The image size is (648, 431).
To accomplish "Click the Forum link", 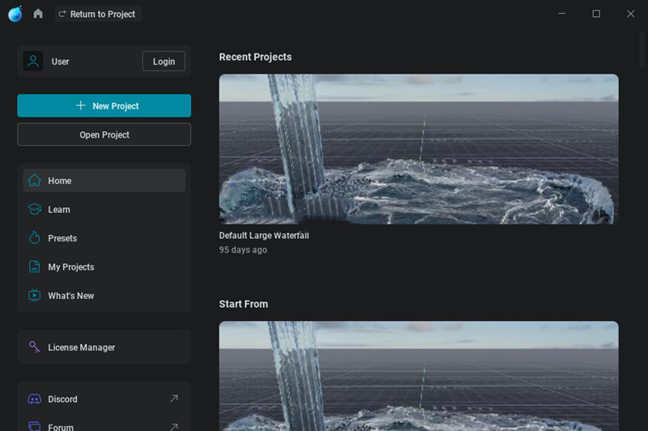I will point(104,425).
